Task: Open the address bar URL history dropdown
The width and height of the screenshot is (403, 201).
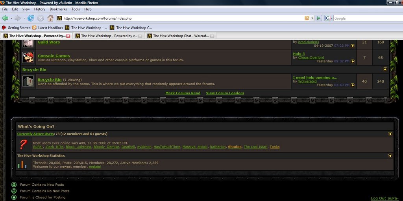Action: pos(312,18)
